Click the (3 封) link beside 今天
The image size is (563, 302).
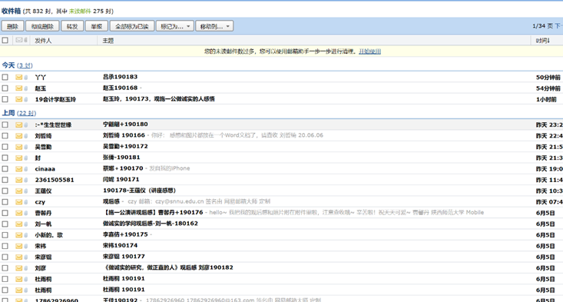tap(25, 65)
